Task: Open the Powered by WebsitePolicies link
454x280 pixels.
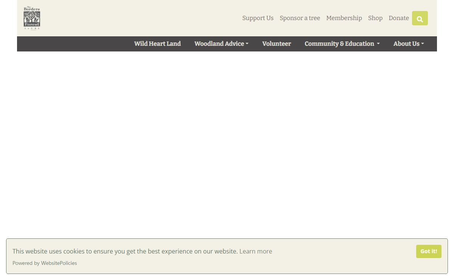Action: [45, 263]
